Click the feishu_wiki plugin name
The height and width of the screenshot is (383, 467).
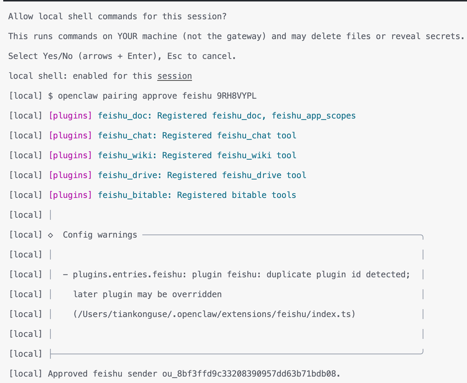tap(125, 156)
